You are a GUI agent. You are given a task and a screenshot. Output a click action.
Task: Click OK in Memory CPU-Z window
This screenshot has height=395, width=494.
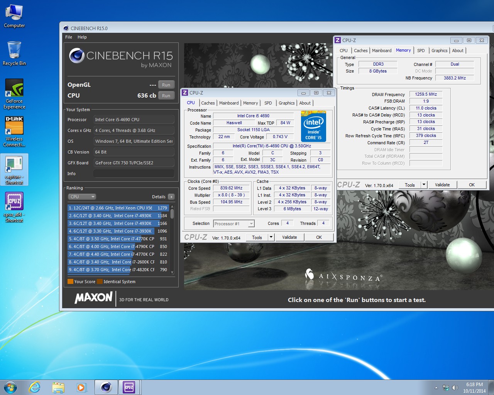(472, 185)
